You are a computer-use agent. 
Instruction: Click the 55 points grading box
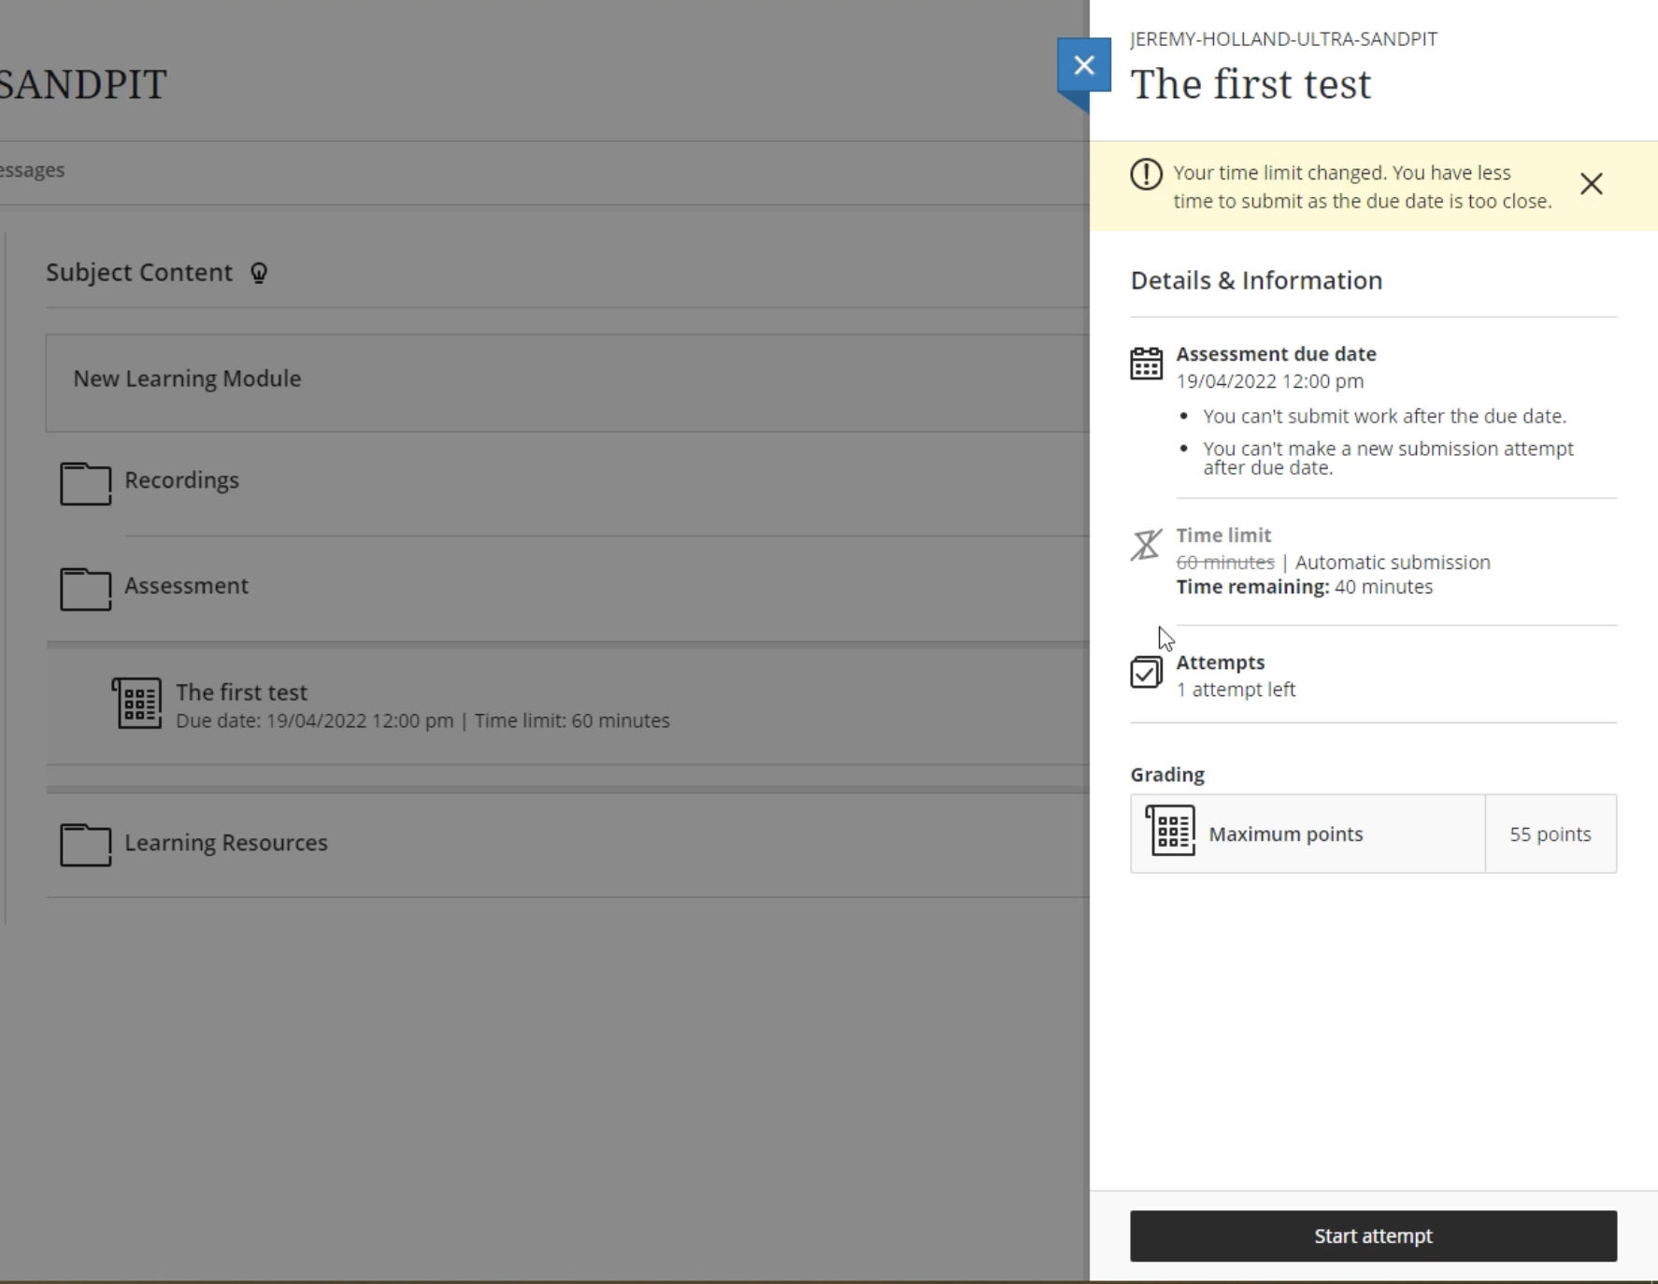point(1551,835)
